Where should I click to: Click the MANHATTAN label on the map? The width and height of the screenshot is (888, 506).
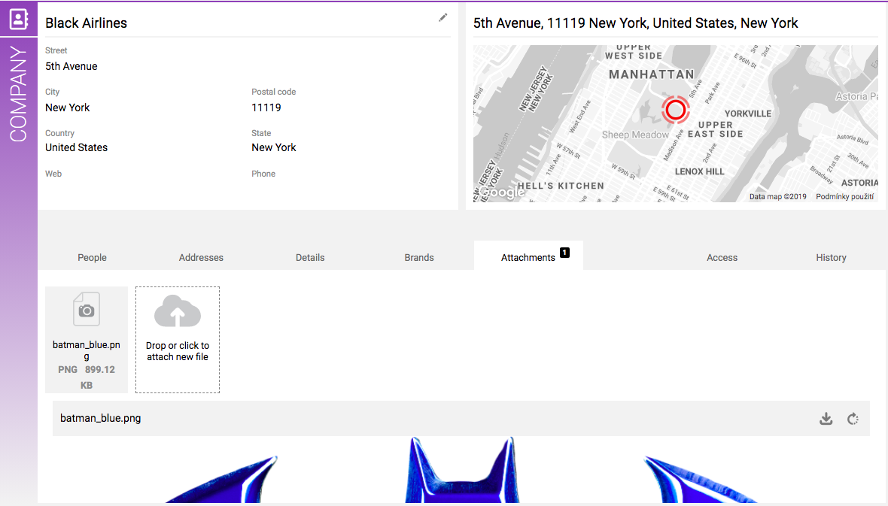[651, 74]
